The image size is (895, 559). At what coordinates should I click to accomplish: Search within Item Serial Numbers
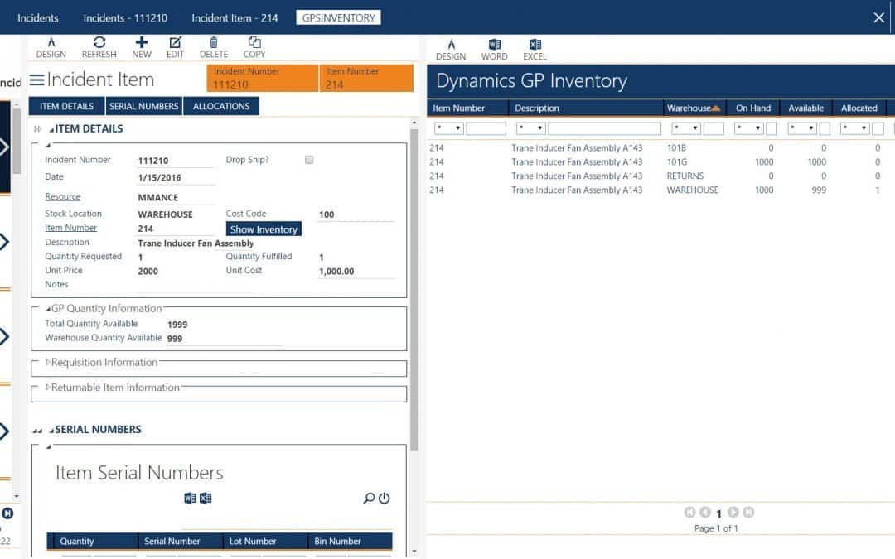(370, 498)
